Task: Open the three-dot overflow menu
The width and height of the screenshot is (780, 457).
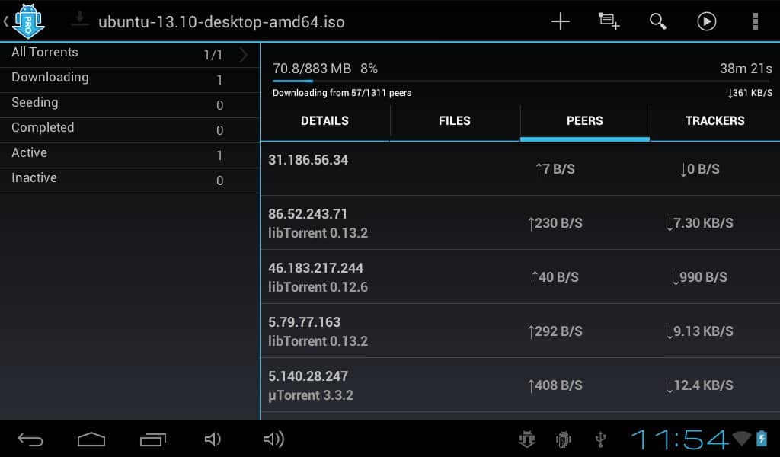Action: click(755, 21)
